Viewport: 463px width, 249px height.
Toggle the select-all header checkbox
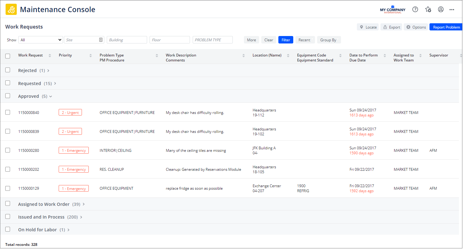(8, 56)
